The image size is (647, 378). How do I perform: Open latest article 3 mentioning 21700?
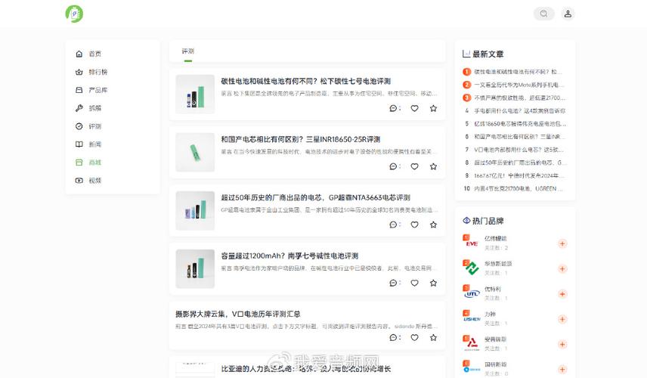pyautogui.click(x=519, y=98)
